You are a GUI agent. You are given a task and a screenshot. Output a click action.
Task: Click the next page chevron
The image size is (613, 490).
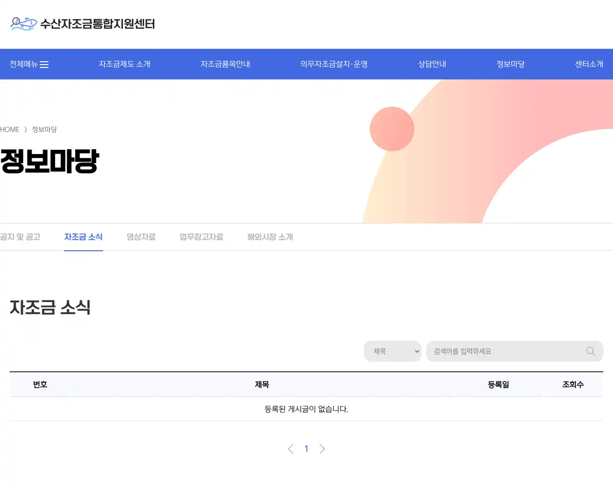(322, 448)
